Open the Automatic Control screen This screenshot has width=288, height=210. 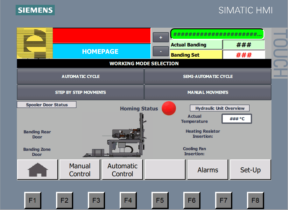pyautogui.click(x=123, y=170)
